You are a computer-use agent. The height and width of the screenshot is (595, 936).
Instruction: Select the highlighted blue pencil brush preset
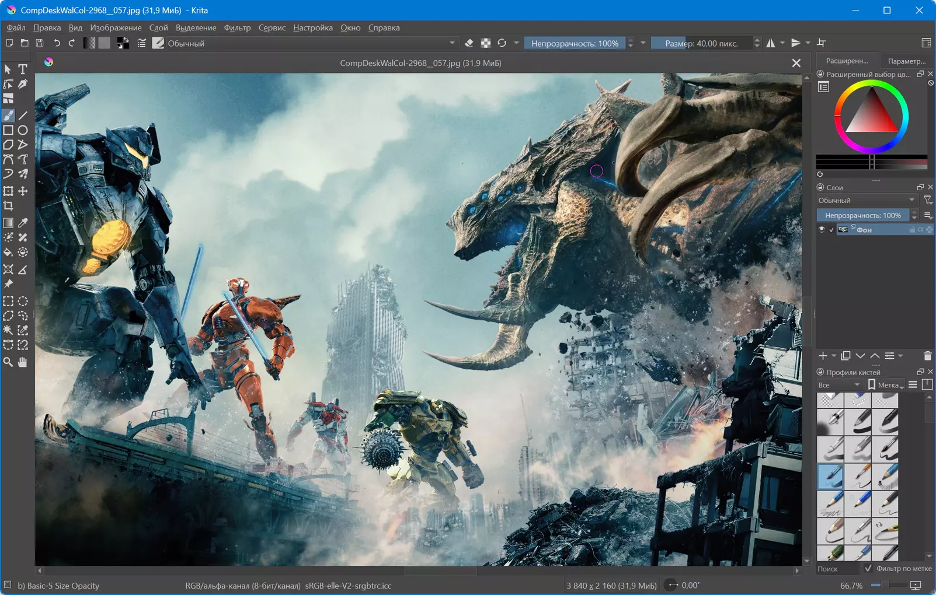(x=830, y=477)
